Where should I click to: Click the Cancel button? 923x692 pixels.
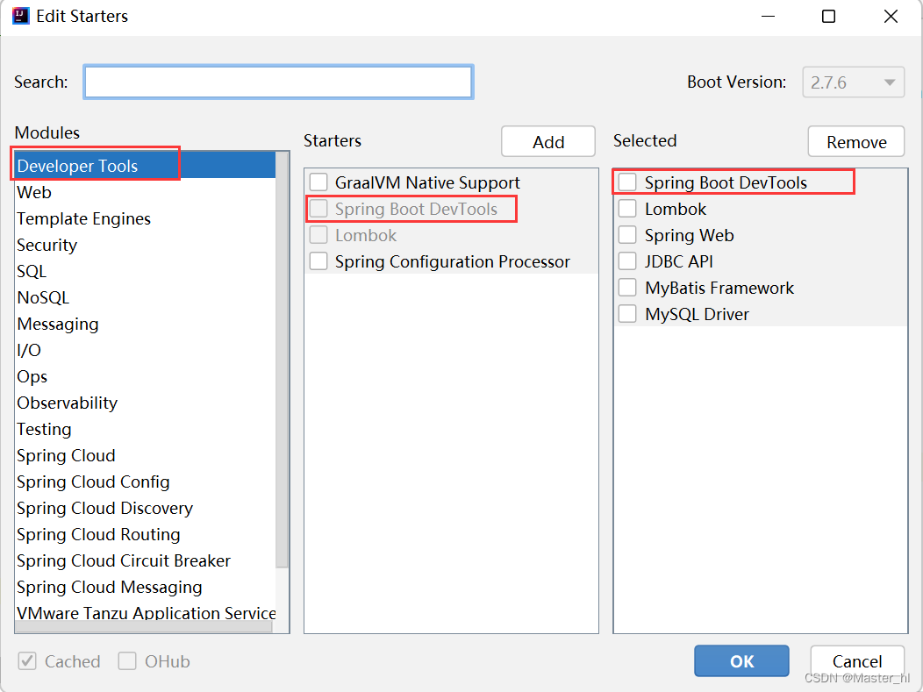tap(857, 660)
